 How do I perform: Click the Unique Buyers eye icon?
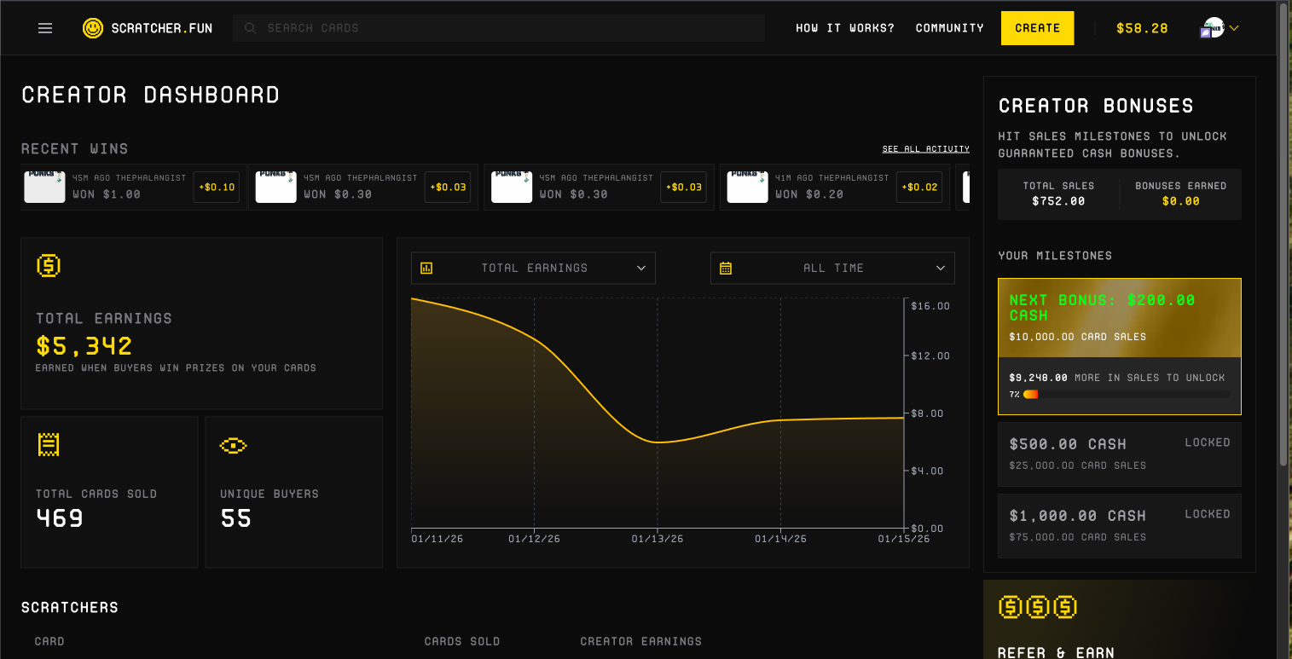(233, 445)
